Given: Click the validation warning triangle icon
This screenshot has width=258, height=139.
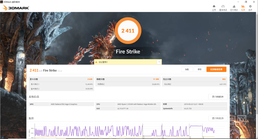Looking at the screenshot, I should [x=96, y=62].
